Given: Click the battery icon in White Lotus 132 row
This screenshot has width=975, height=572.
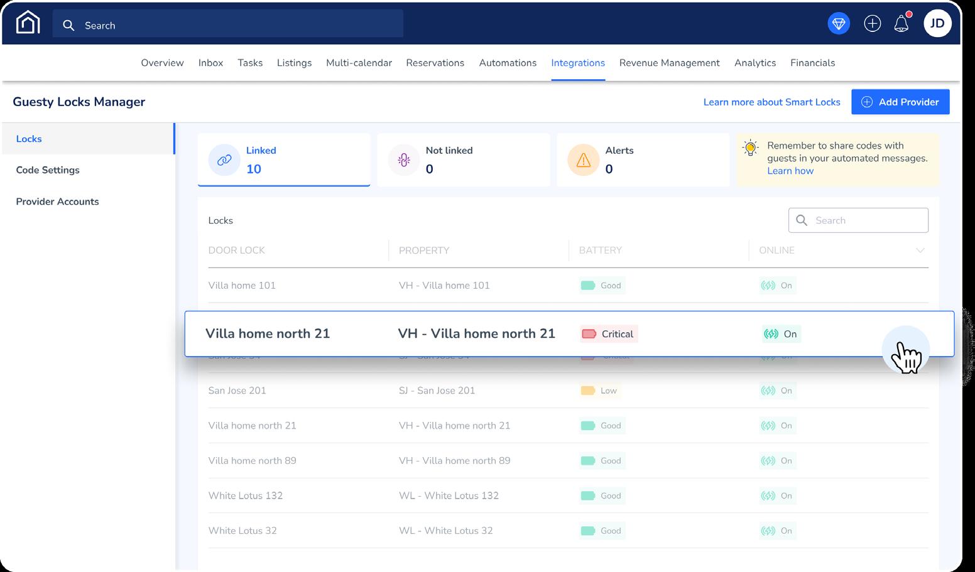Looking at the screenshot, I should pyautogui.click(x=588, y=496).
